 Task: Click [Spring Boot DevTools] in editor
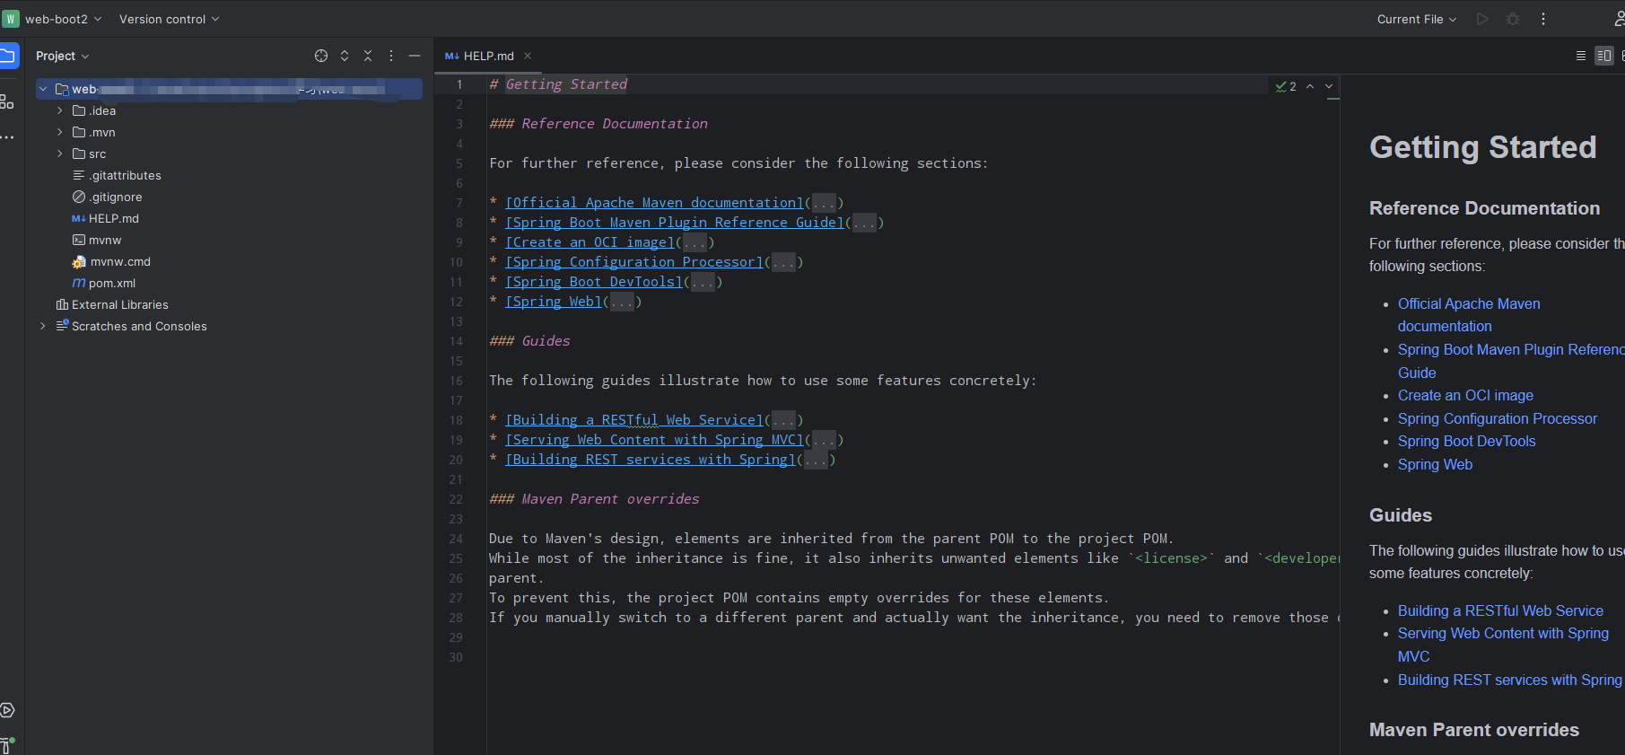point(594,282)
